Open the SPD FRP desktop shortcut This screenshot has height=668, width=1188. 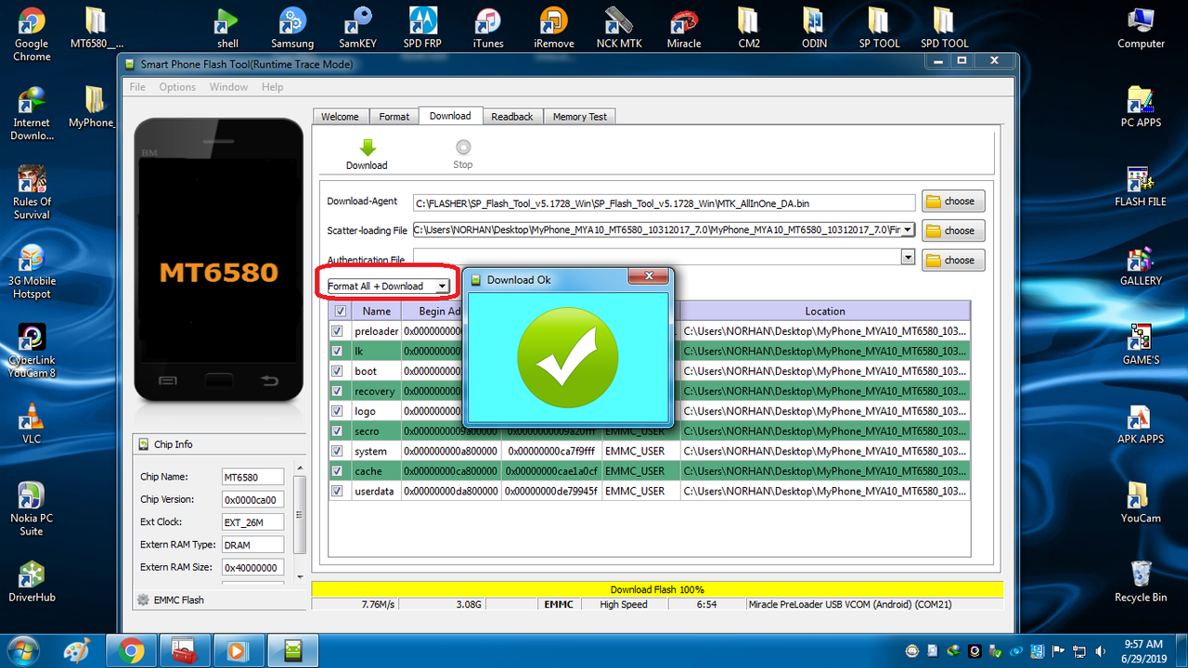[422, 28]
